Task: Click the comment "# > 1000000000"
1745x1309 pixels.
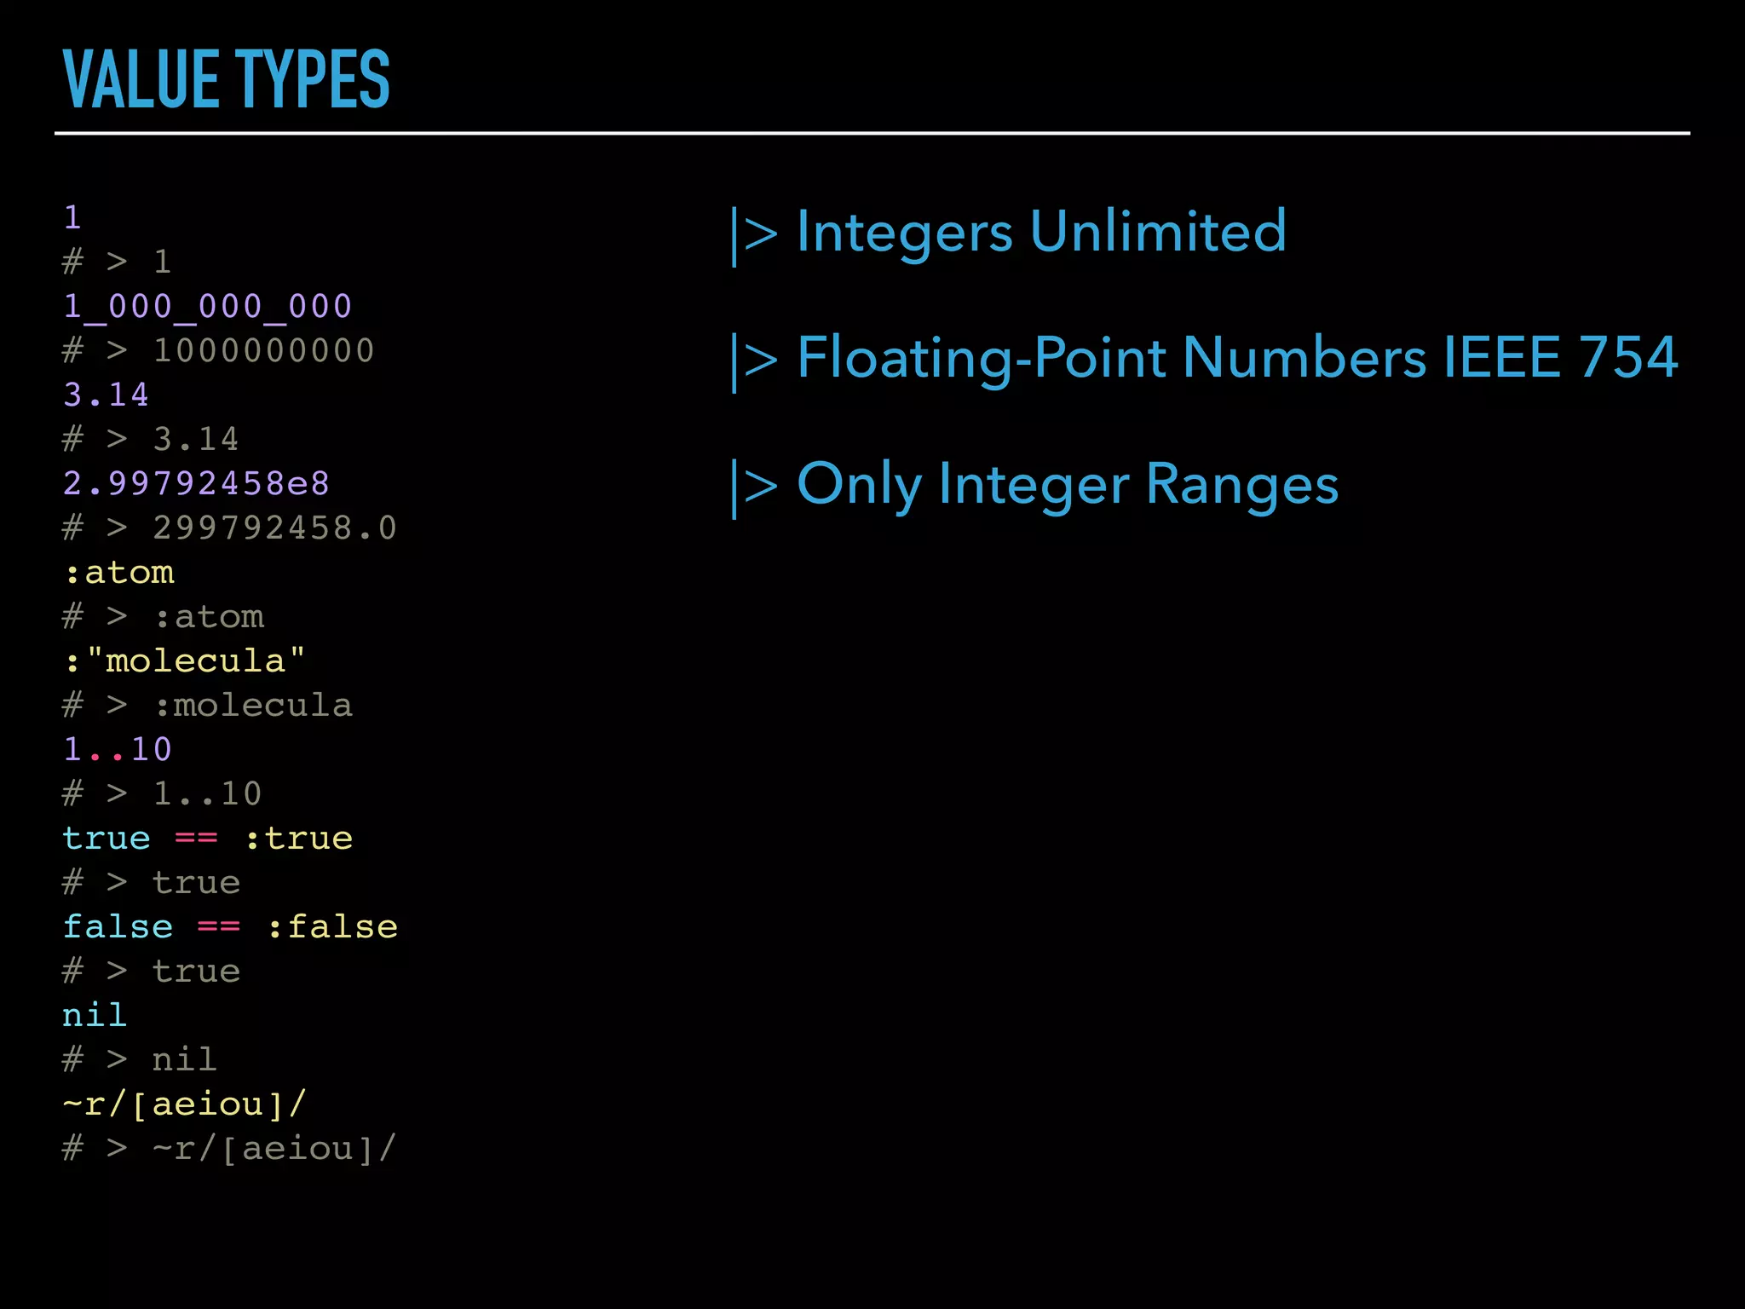Action: [219, 350]
